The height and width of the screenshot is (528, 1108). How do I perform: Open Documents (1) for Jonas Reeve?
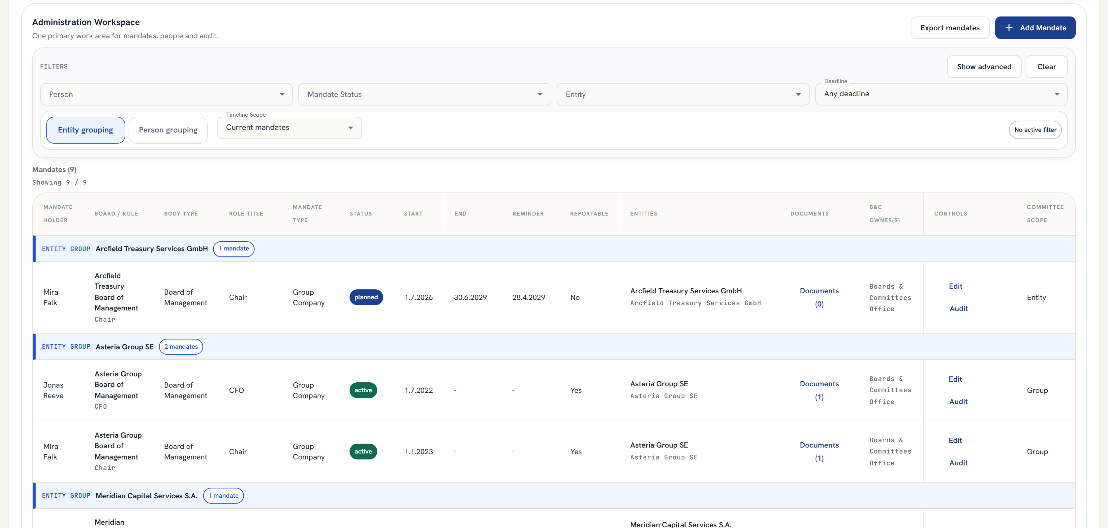[x=819, y=391]
